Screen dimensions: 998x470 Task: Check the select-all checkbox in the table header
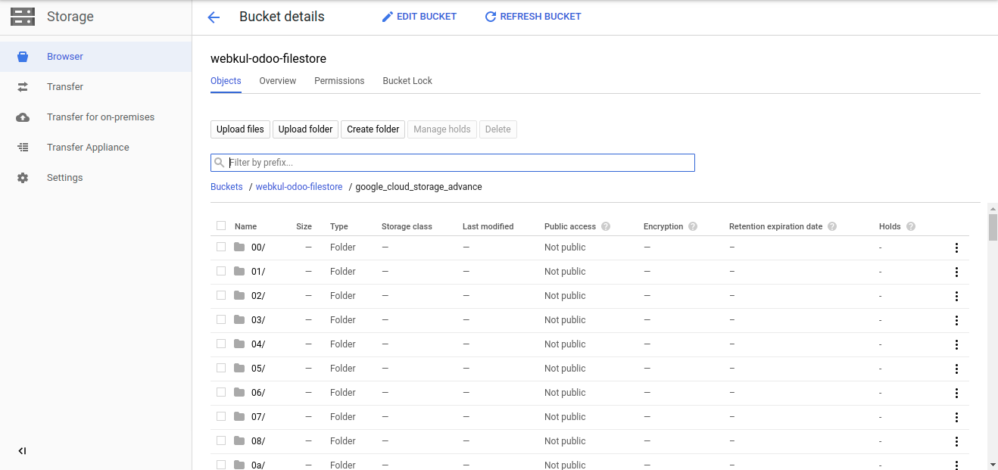[x=220, y=226]
